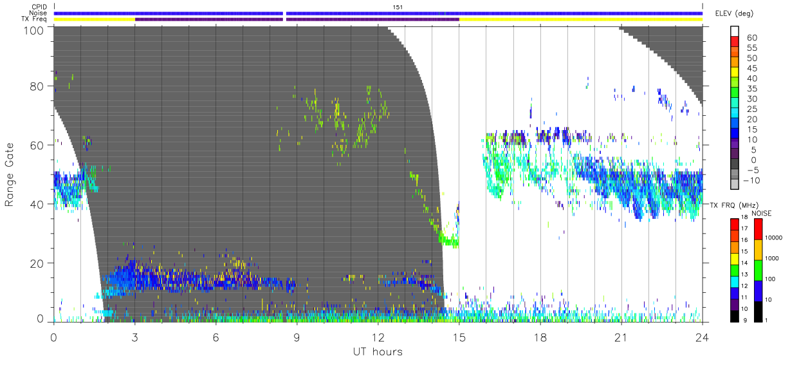Click the '6' tick on the UT hours axis
The width and height of the screenshot is (790, 365).
tap(216, 337)
